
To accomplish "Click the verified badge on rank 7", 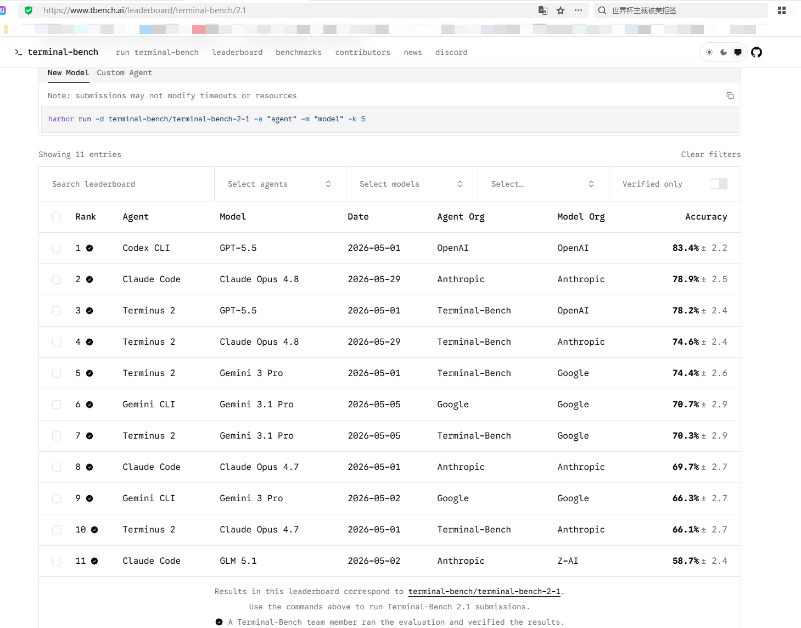I will pyautogui.click(x=89, y=436).
